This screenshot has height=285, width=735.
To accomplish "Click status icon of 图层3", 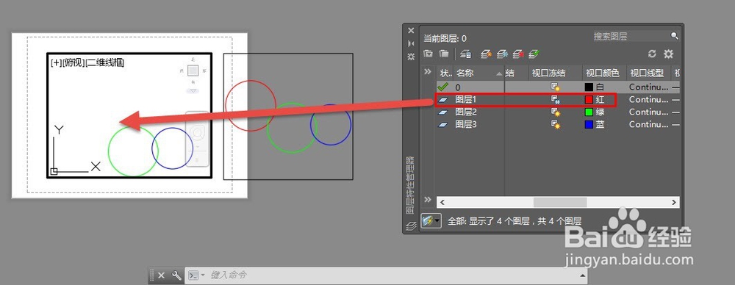I will click(443, 125).
